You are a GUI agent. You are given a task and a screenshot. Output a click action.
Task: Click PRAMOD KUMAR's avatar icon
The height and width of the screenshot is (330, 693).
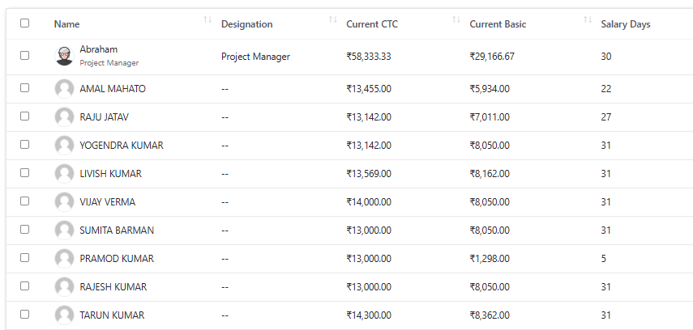(64, 259)
